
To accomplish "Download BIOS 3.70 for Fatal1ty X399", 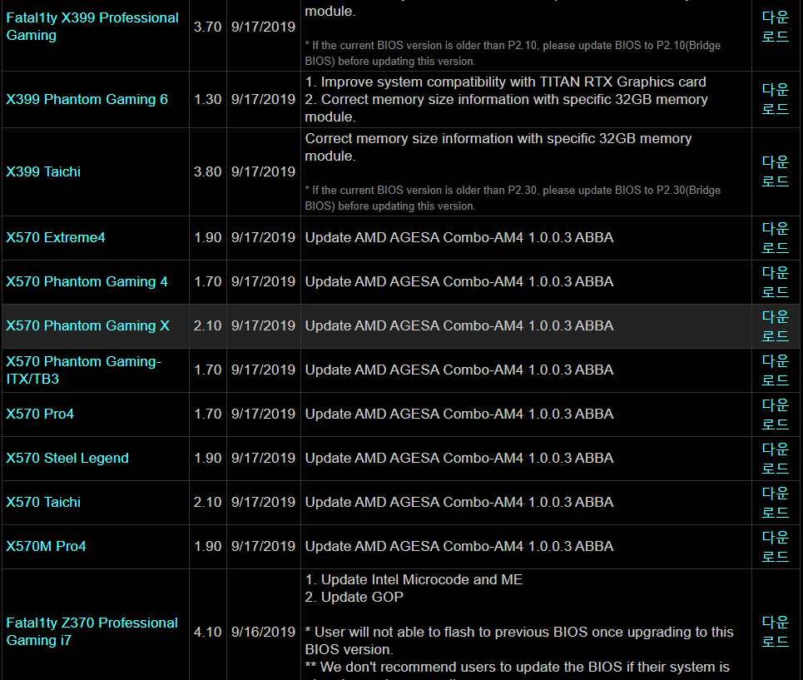I will tap(775, 27).
